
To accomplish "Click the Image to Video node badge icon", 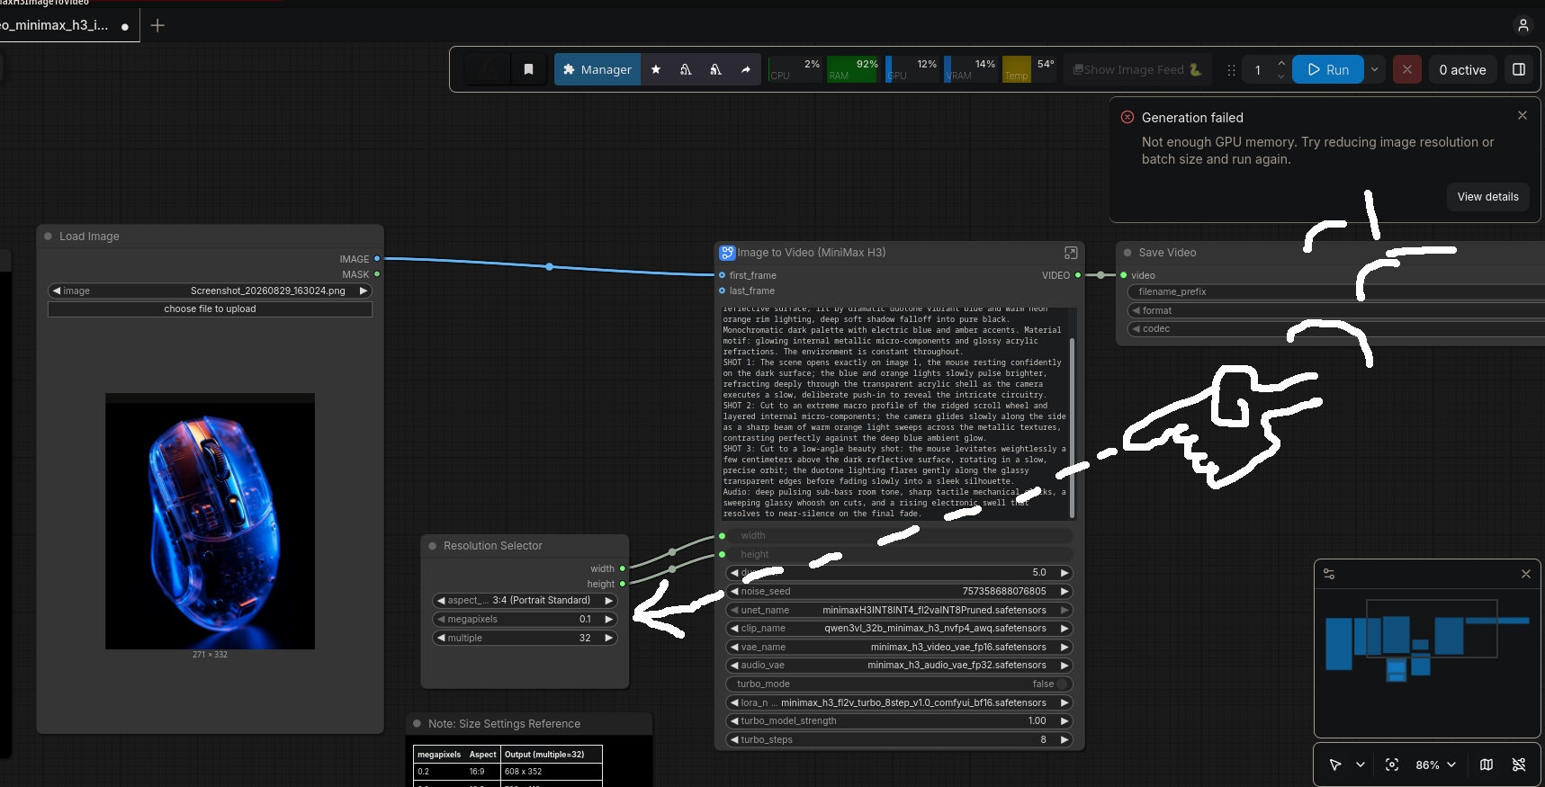I will (727, 253).
